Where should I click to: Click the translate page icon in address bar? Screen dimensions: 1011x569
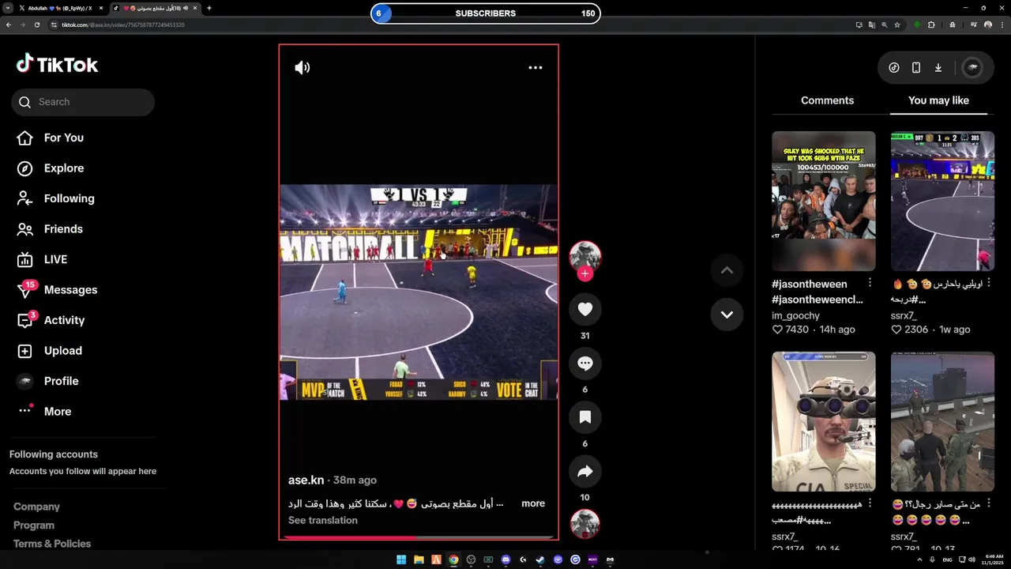(871, 24)
